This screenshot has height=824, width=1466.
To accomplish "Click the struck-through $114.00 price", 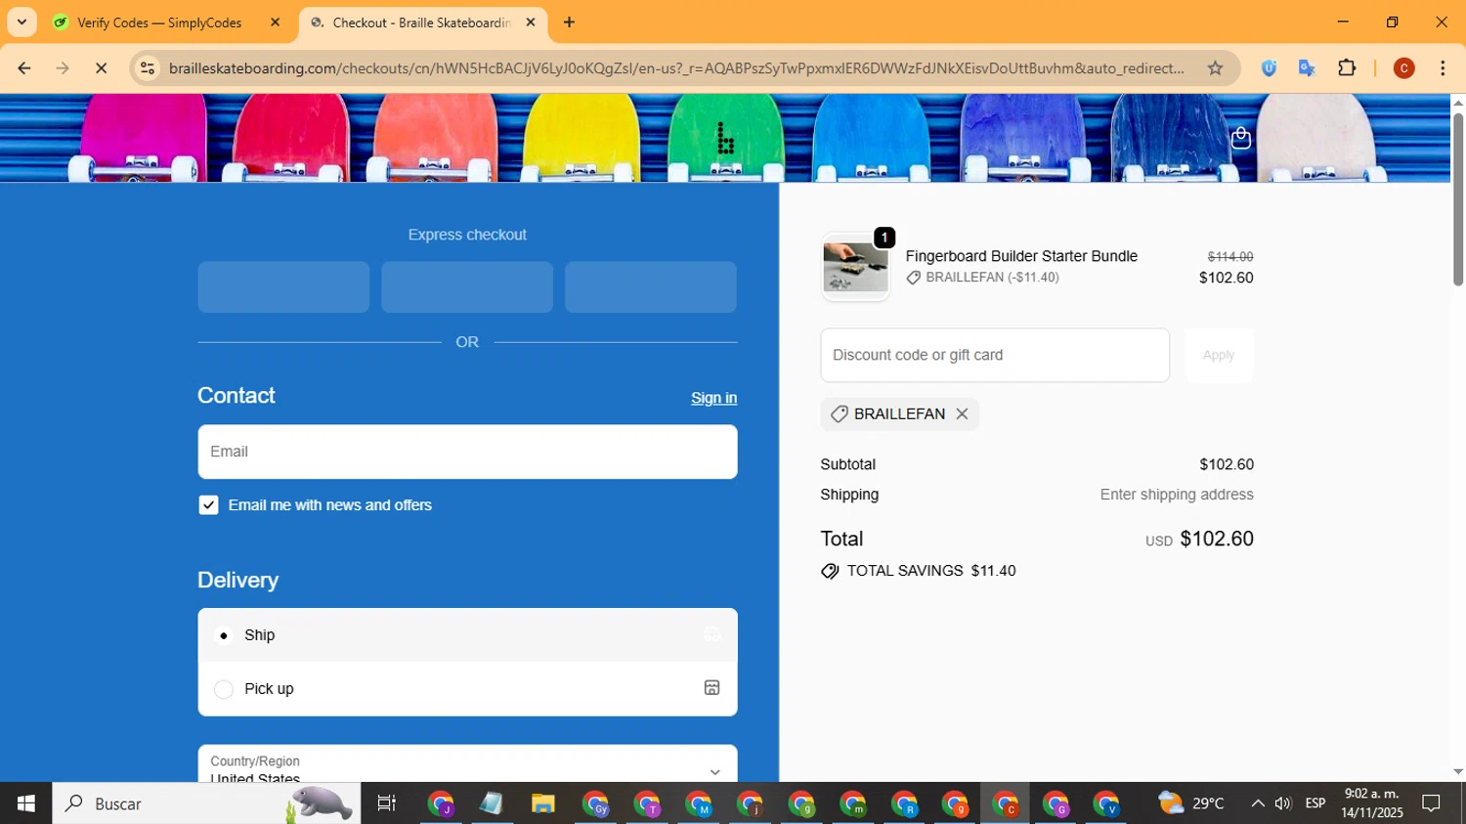I will pyautogui.click(x=1230, y=256).
